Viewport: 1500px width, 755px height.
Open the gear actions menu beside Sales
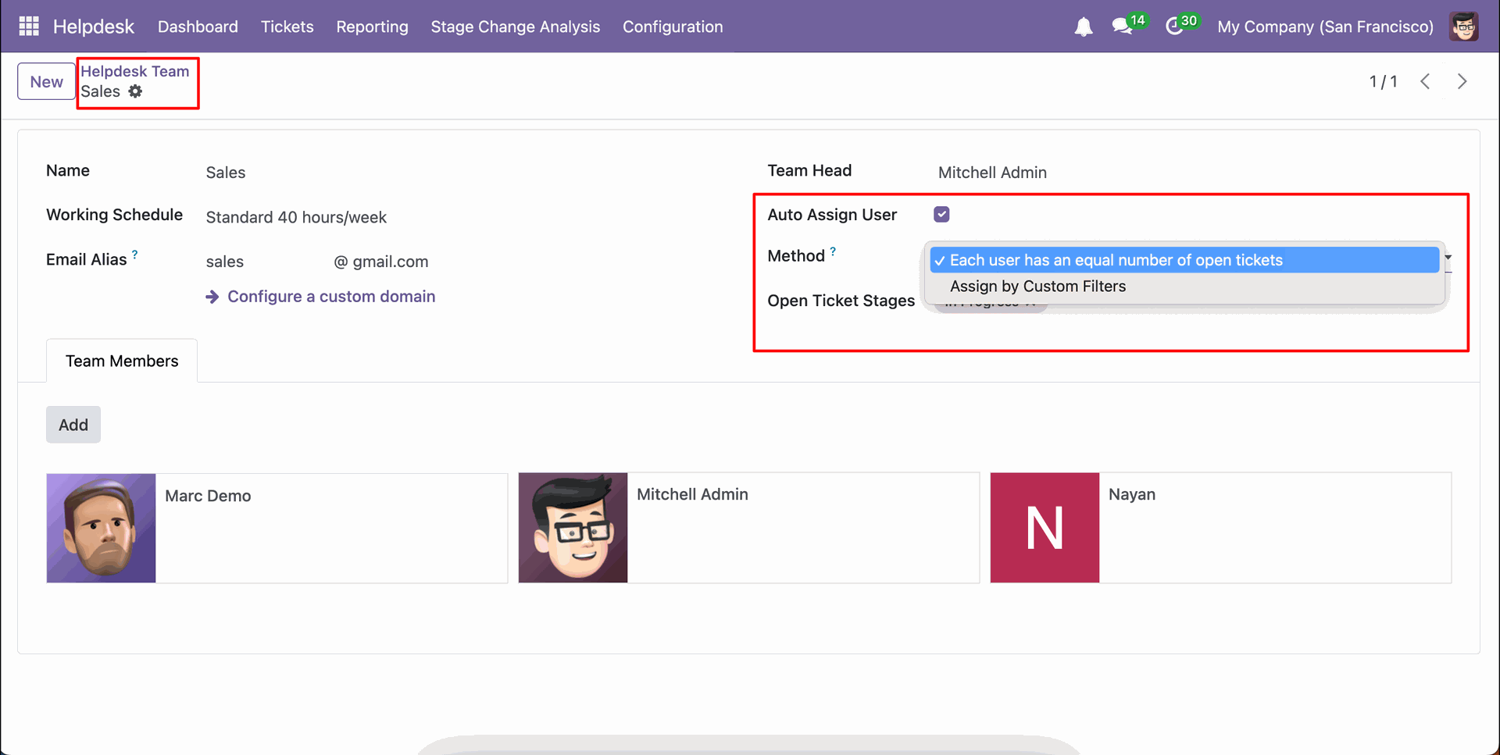click(x=136, y=91)
